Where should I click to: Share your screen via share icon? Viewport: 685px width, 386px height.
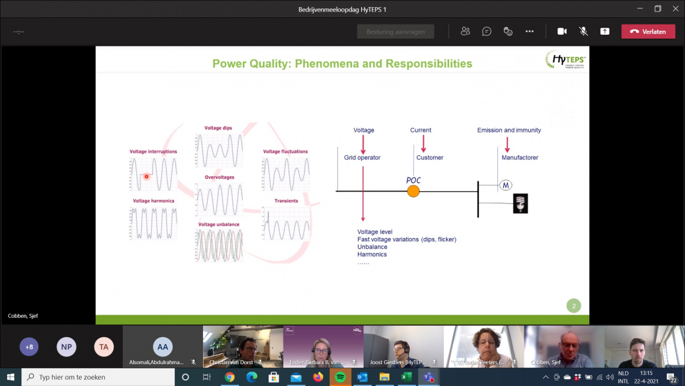pos(604,32)
